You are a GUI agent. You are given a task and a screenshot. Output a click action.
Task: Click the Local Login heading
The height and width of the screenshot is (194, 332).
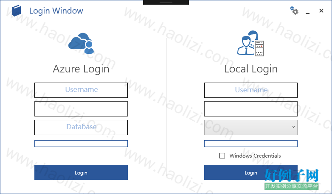pos(251,69)
